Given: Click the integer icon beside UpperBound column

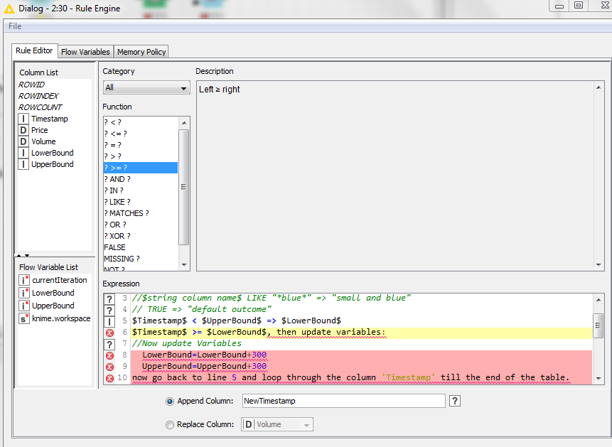Looking at the screenshot, I should pyautogui.click(x=23, y=164).
